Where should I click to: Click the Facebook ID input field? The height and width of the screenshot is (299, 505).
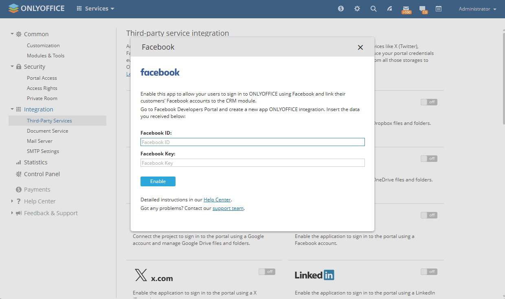pos(253,142)
